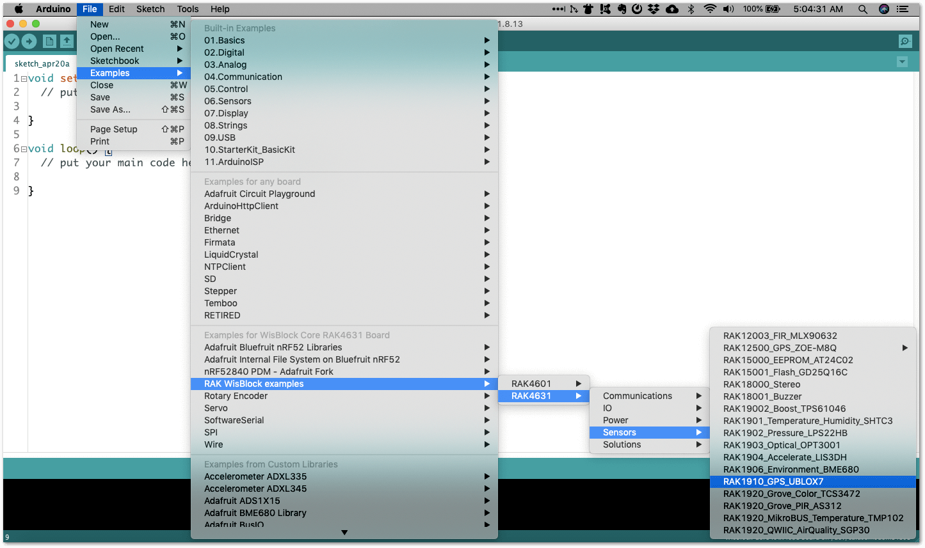Open RAK1906_Environment_BME680 example
This screenshot has width=925, height=548.
813,469
